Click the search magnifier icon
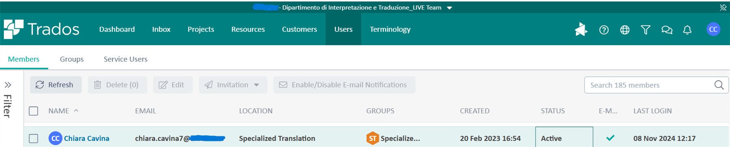The image size is (730, 147). pyautogui.click(x=719, y=85)
